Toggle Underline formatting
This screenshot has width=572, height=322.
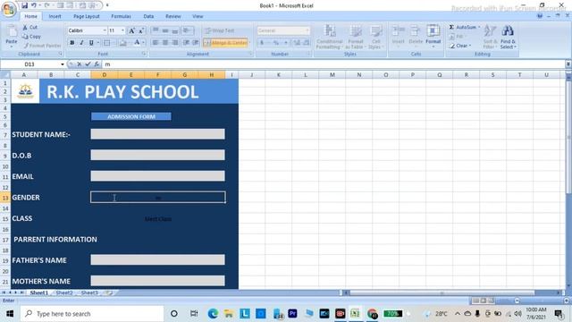(x=91, y=43)
